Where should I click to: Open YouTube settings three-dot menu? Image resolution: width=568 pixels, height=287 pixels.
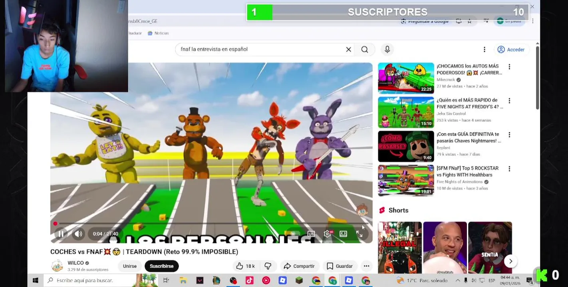click(x=484, y=49)
